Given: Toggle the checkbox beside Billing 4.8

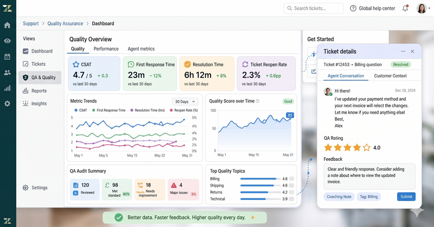Looking at the screenshot, I should (x=291, y=179).
